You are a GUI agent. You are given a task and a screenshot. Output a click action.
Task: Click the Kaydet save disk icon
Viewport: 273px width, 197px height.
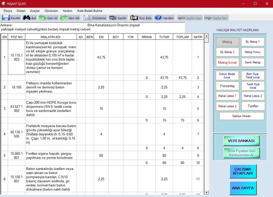(x=6, y=18)
